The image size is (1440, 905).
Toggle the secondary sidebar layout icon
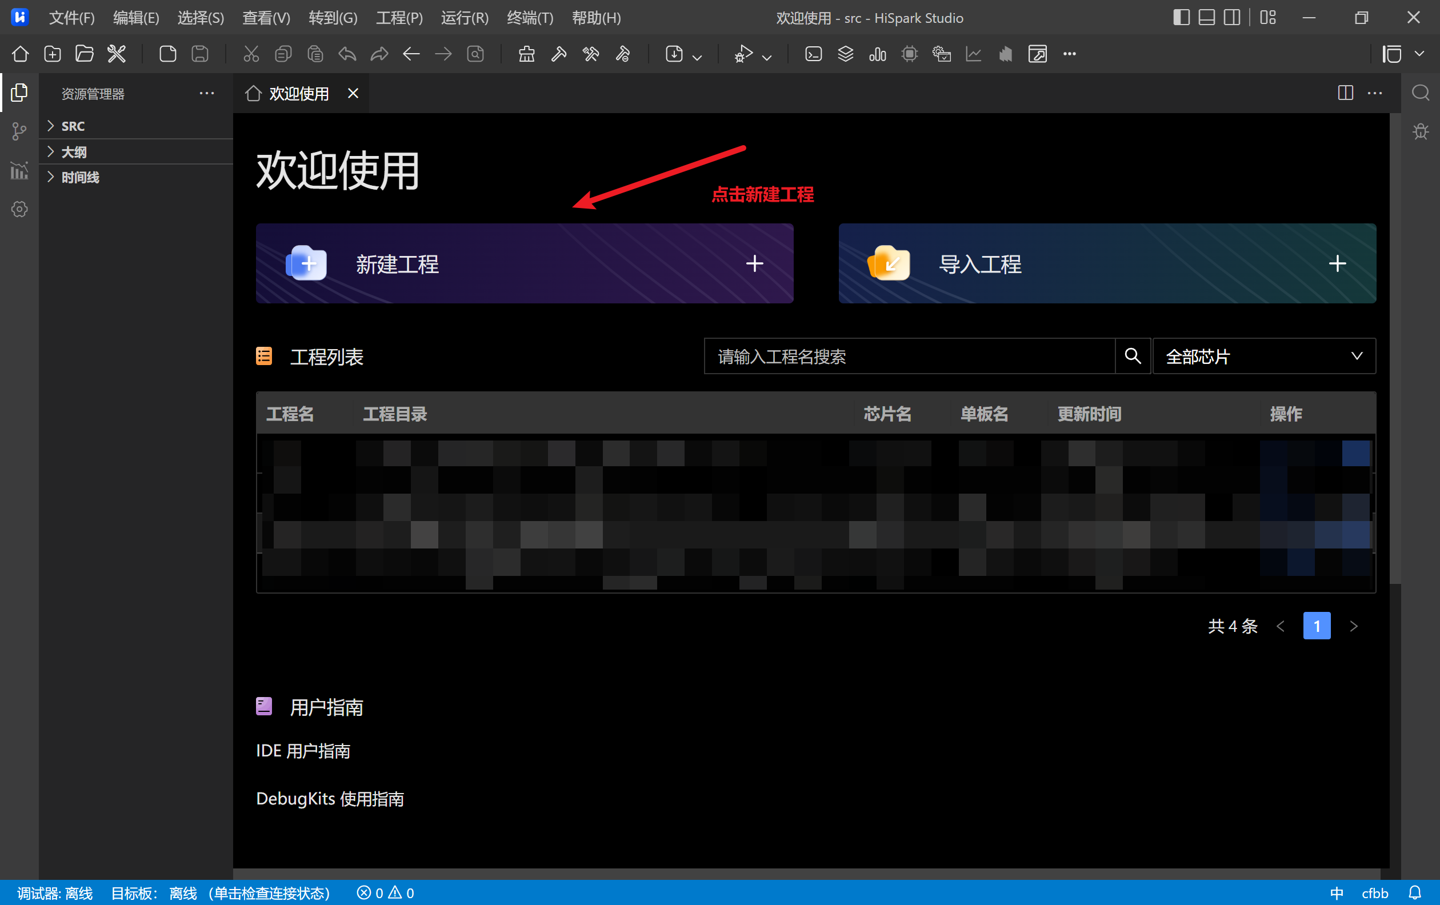pyautogui.click(x=1231, y=17)
